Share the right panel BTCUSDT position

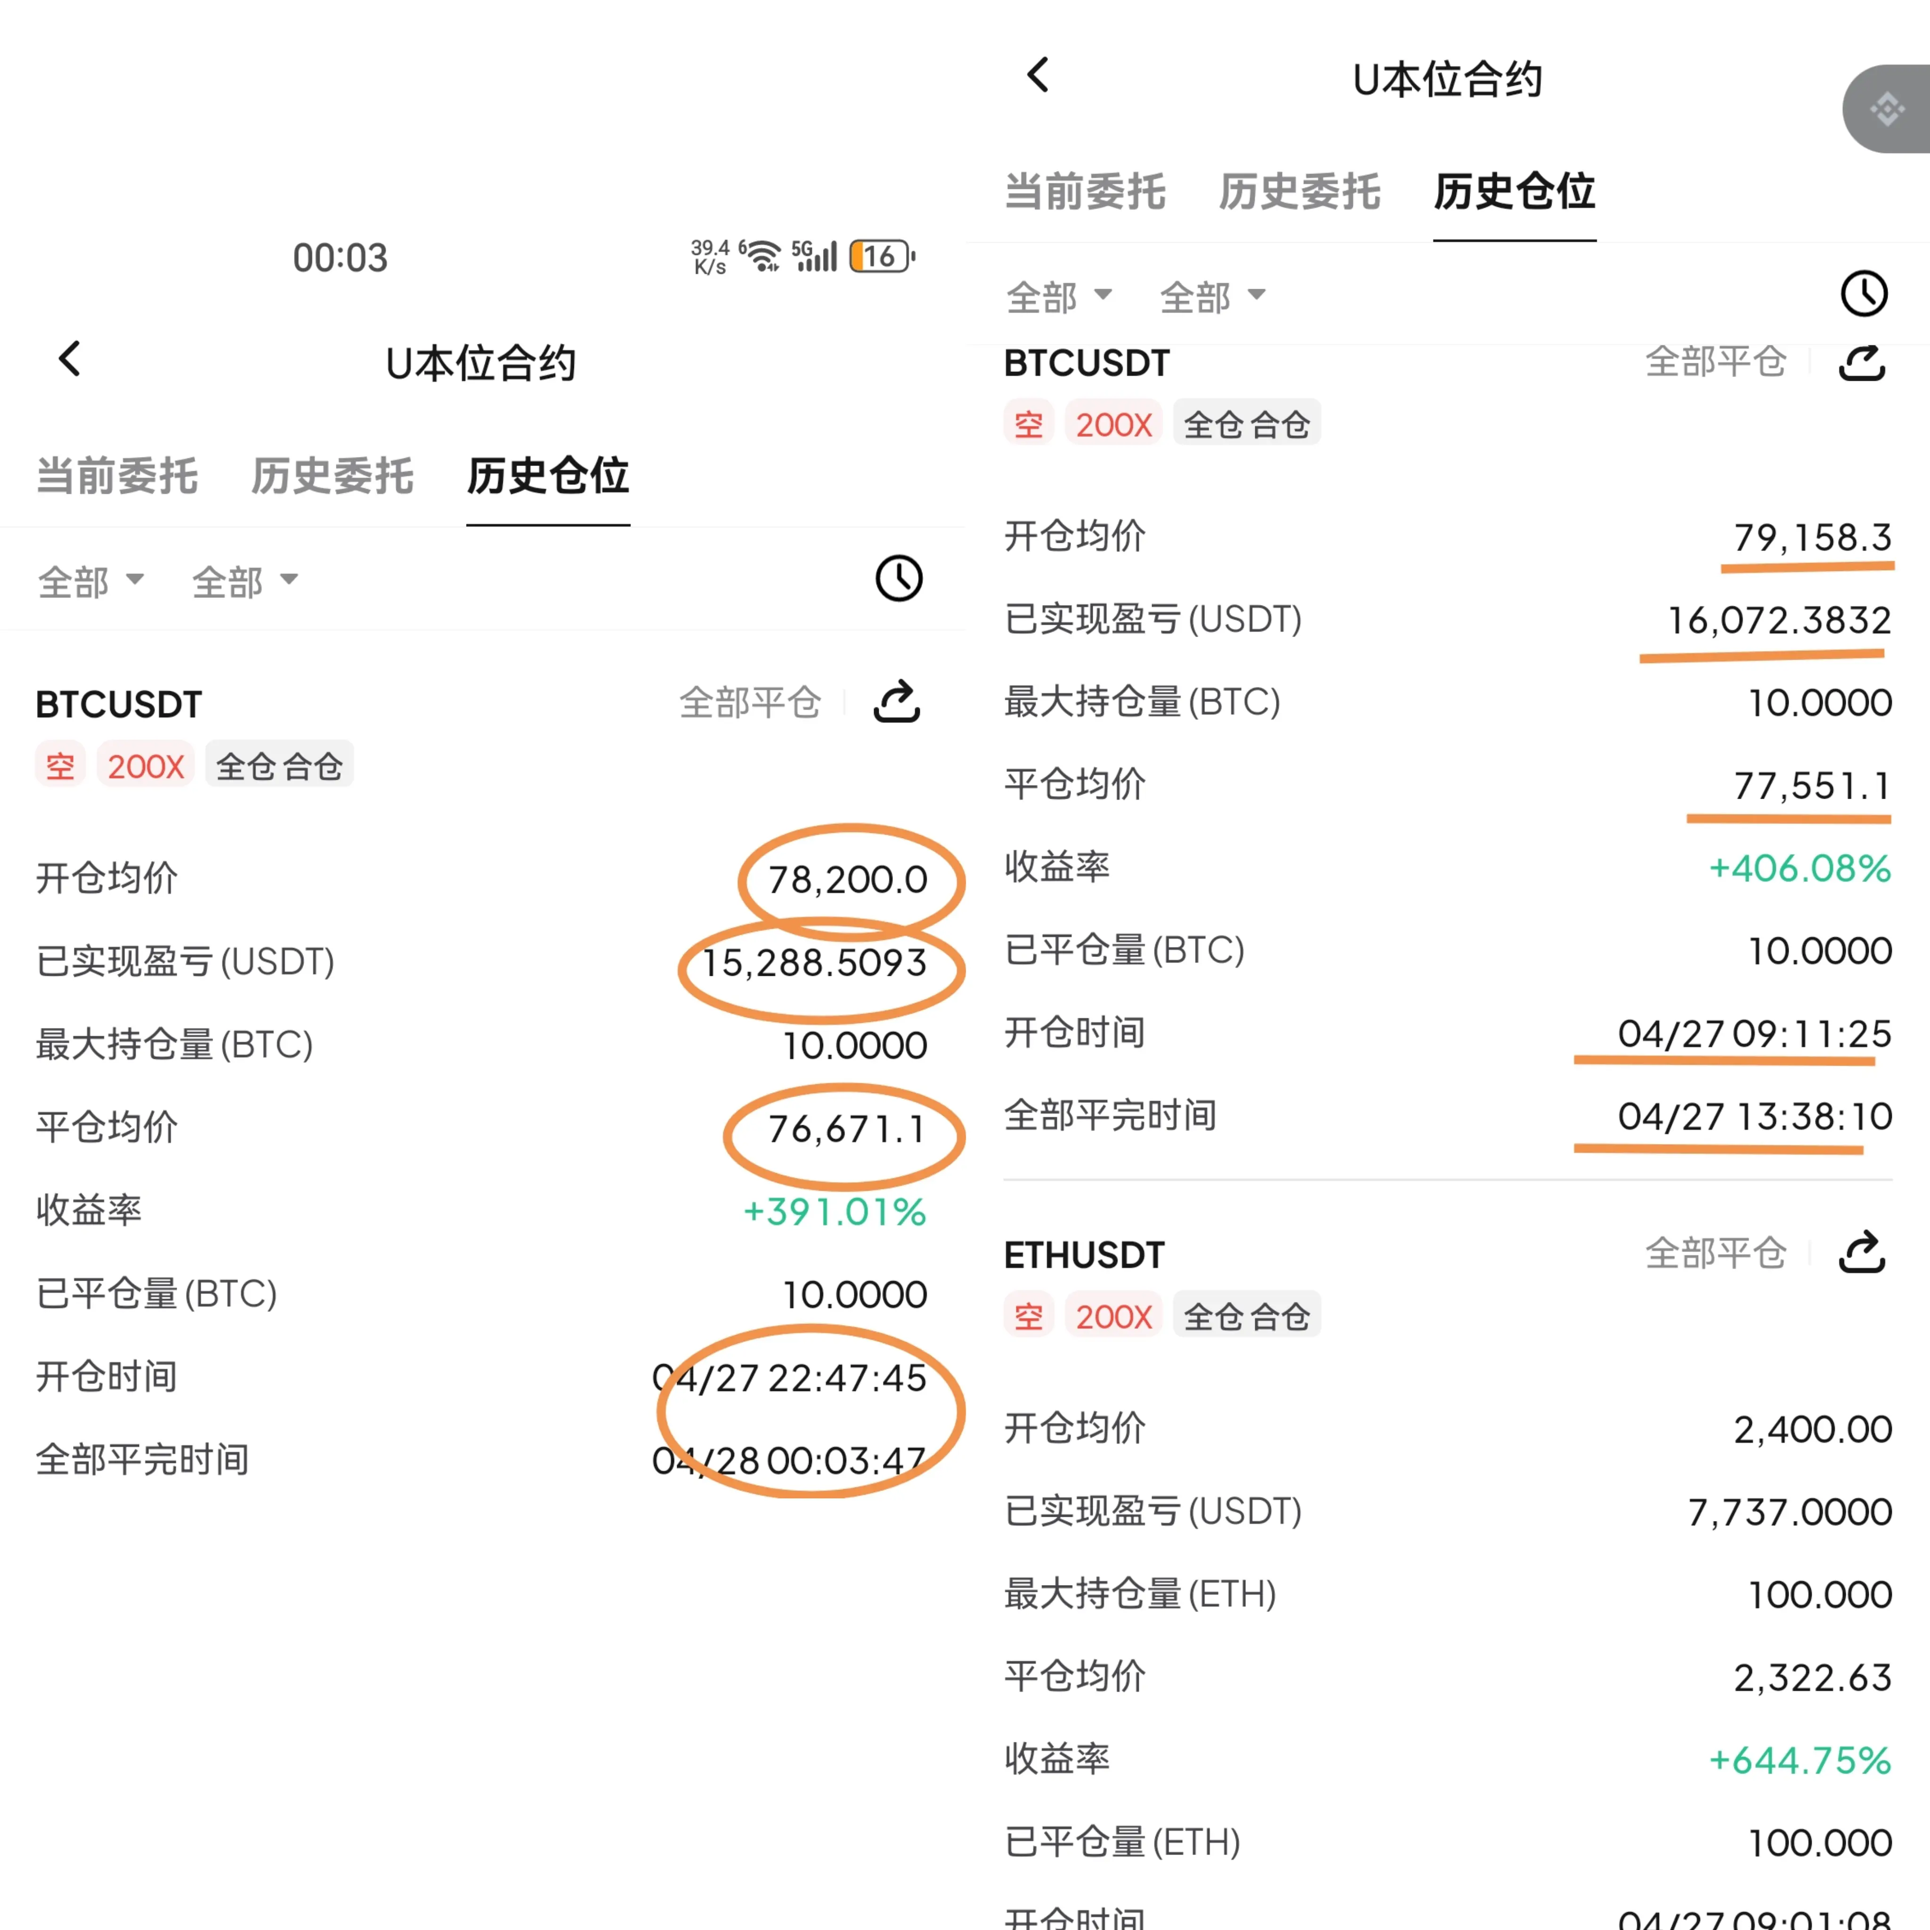[x=1861, y=363]
